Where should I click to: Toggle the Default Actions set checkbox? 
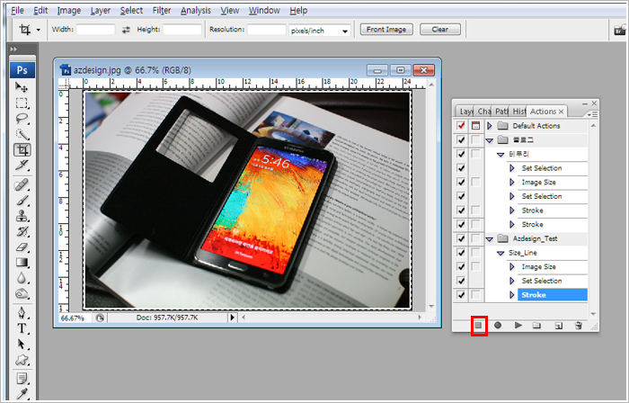(461, 126)
